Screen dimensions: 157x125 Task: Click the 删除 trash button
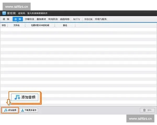[147, 110]
